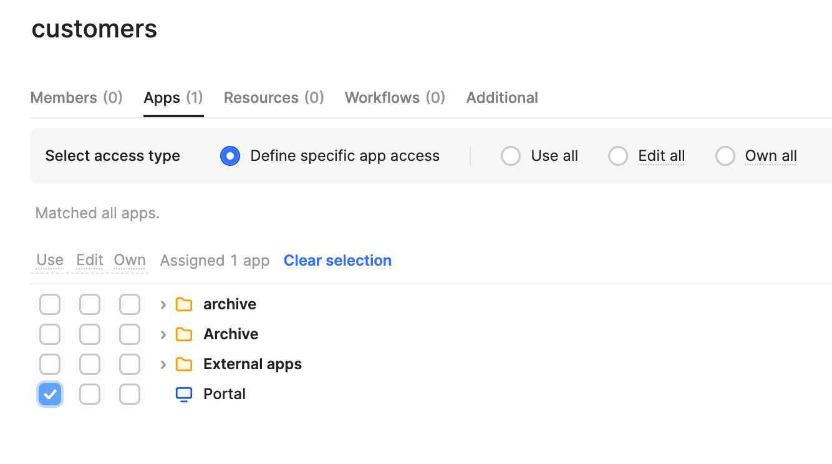The width and height of the screenshot is (832, 464).
Task: Select the Own all radio option
Action: point(725,156)
